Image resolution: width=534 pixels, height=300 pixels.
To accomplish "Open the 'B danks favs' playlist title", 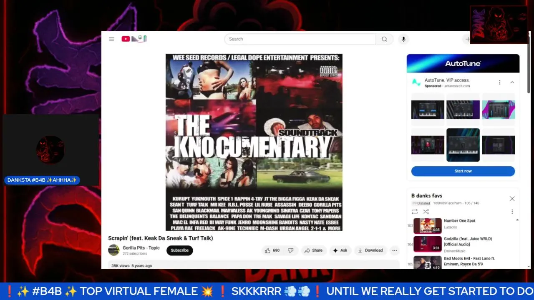I will pyautogui.click(x=427, y=196).
